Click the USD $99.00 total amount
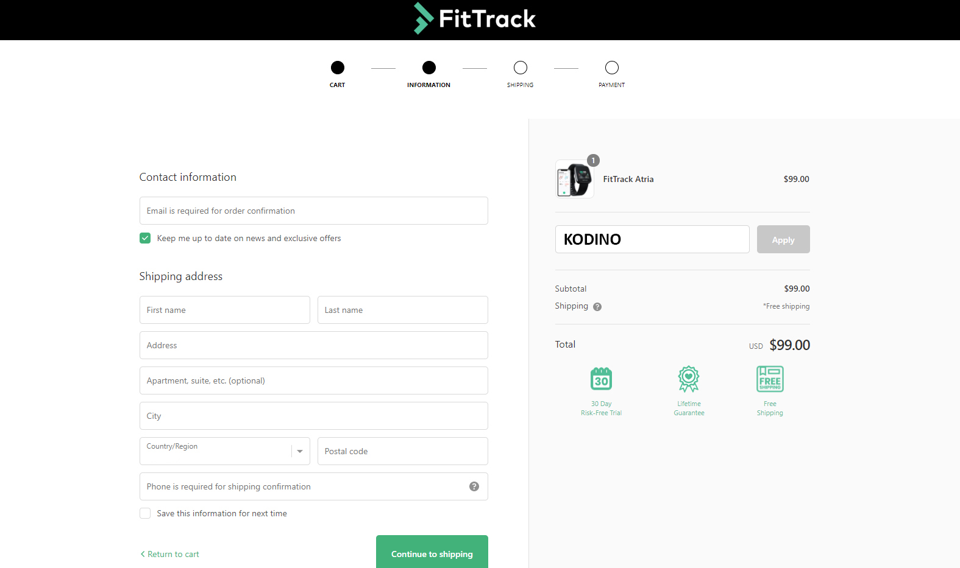 (x=780, y=345)
